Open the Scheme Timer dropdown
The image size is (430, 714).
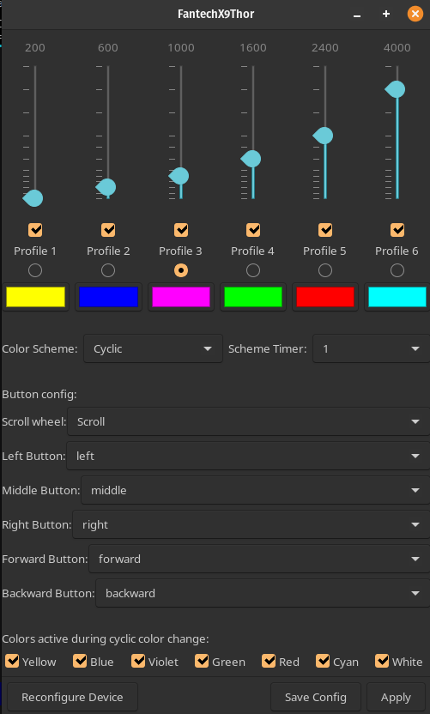pos(372,348)
